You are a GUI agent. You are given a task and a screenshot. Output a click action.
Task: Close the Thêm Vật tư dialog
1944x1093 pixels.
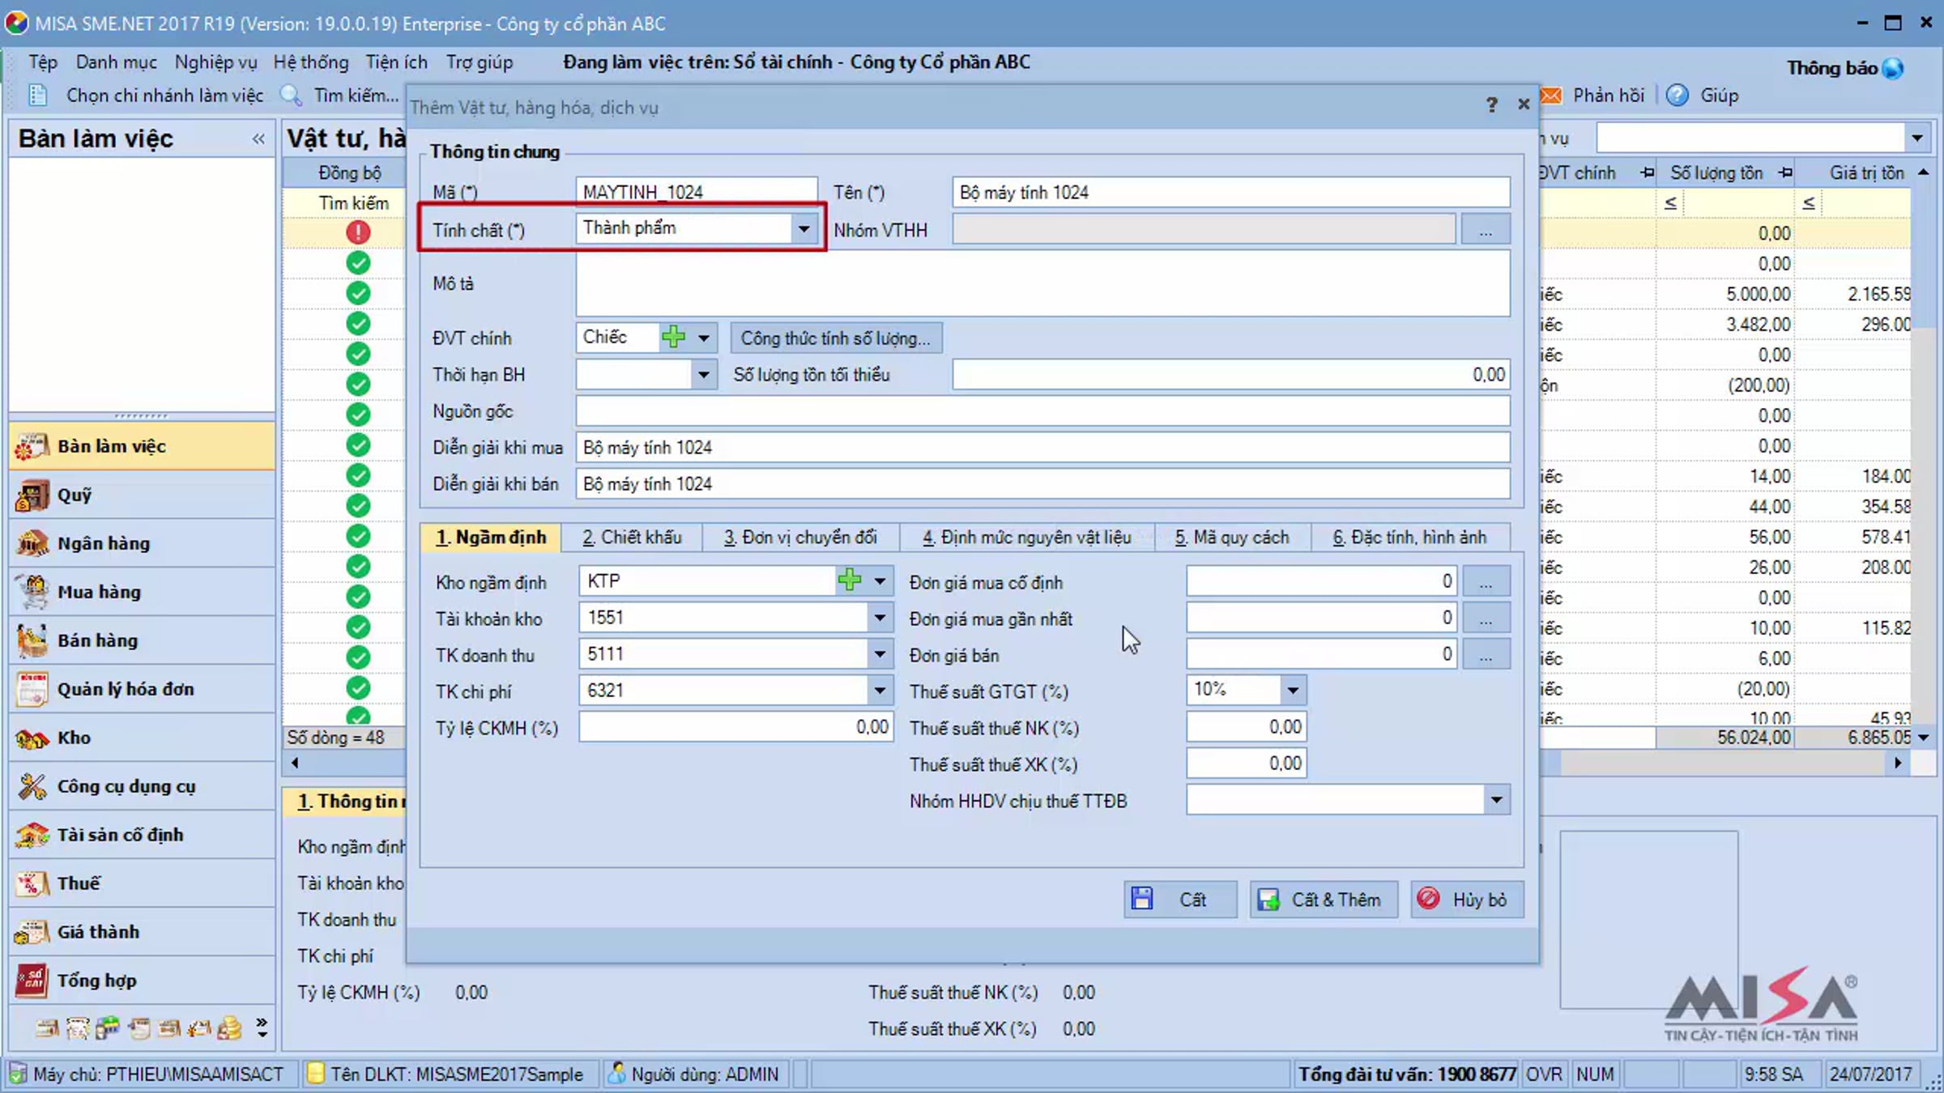[1524, 104]
